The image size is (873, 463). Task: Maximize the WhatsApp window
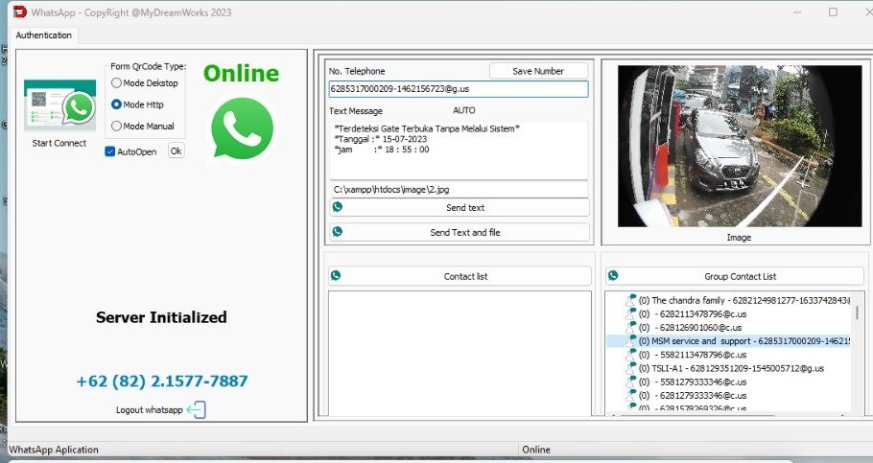(833, 12)
